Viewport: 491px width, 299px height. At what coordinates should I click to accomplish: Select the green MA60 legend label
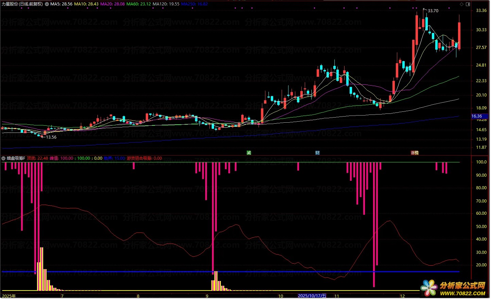click(x=139, y=4)
